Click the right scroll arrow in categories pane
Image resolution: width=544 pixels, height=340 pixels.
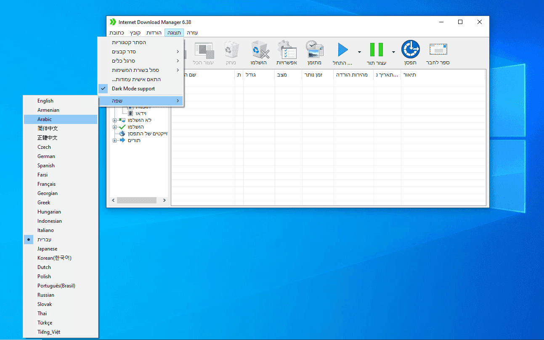[165, 200]
